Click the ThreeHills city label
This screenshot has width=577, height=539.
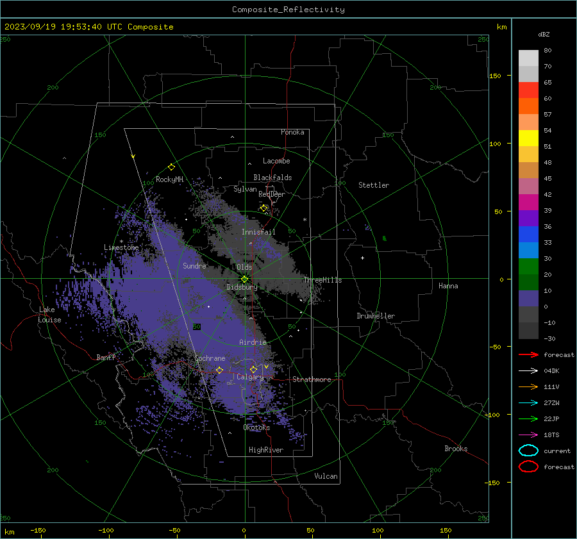(322, 280)
